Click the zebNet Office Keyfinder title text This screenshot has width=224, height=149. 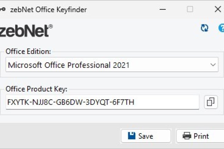[x=48, y=10]
